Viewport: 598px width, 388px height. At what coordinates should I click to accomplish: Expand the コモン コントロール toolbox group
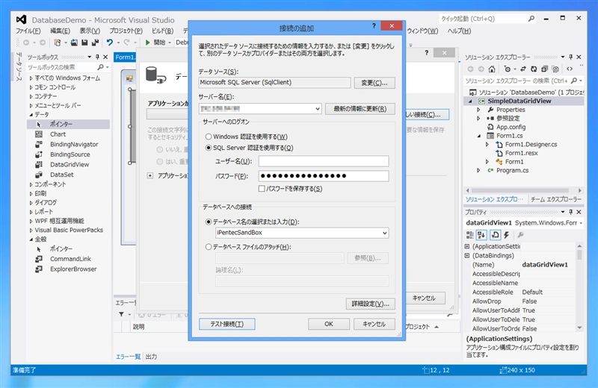[31, 87]
